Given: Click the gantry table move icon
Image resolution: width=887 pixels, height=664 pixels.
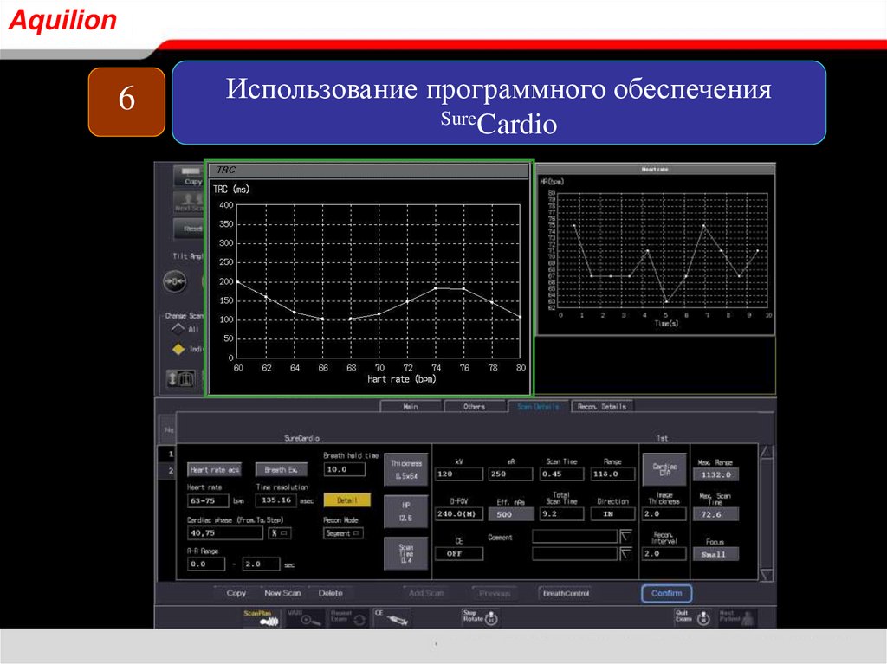Looking at the screenshot, I should (x=181, y=378).
